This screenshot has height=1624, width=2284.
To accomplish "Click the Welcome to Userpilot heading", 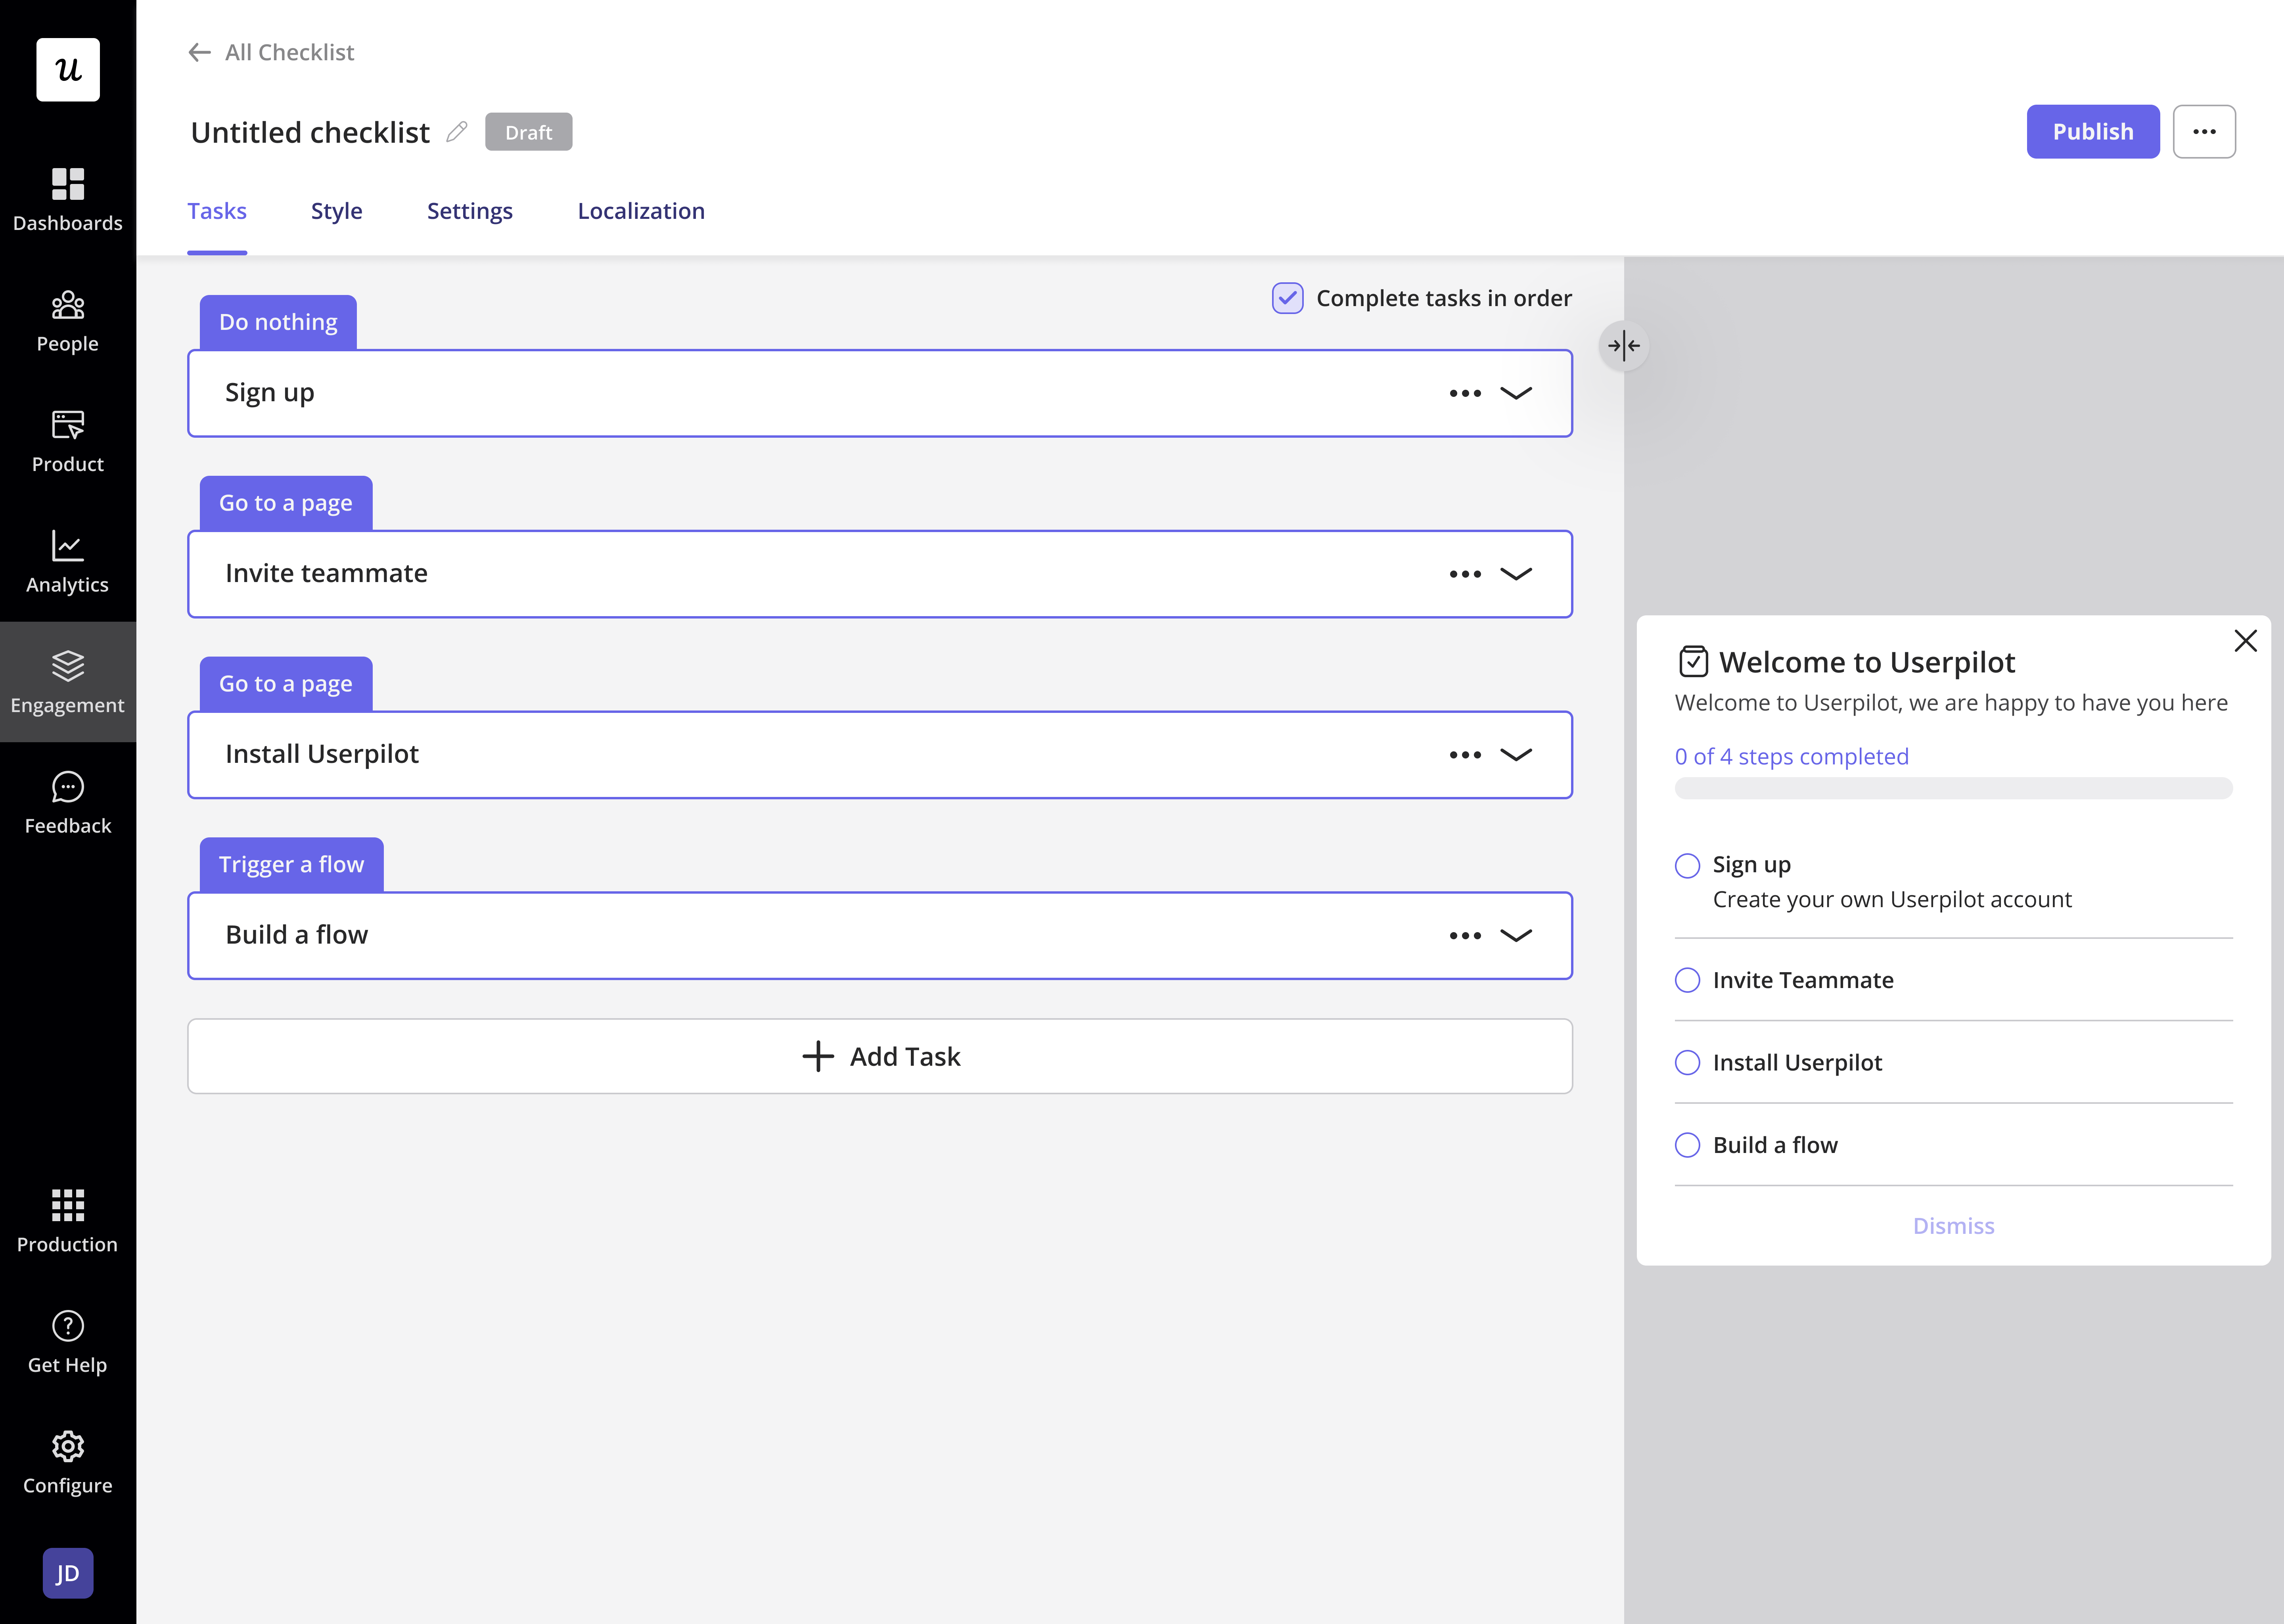I will coord(1867,662).
